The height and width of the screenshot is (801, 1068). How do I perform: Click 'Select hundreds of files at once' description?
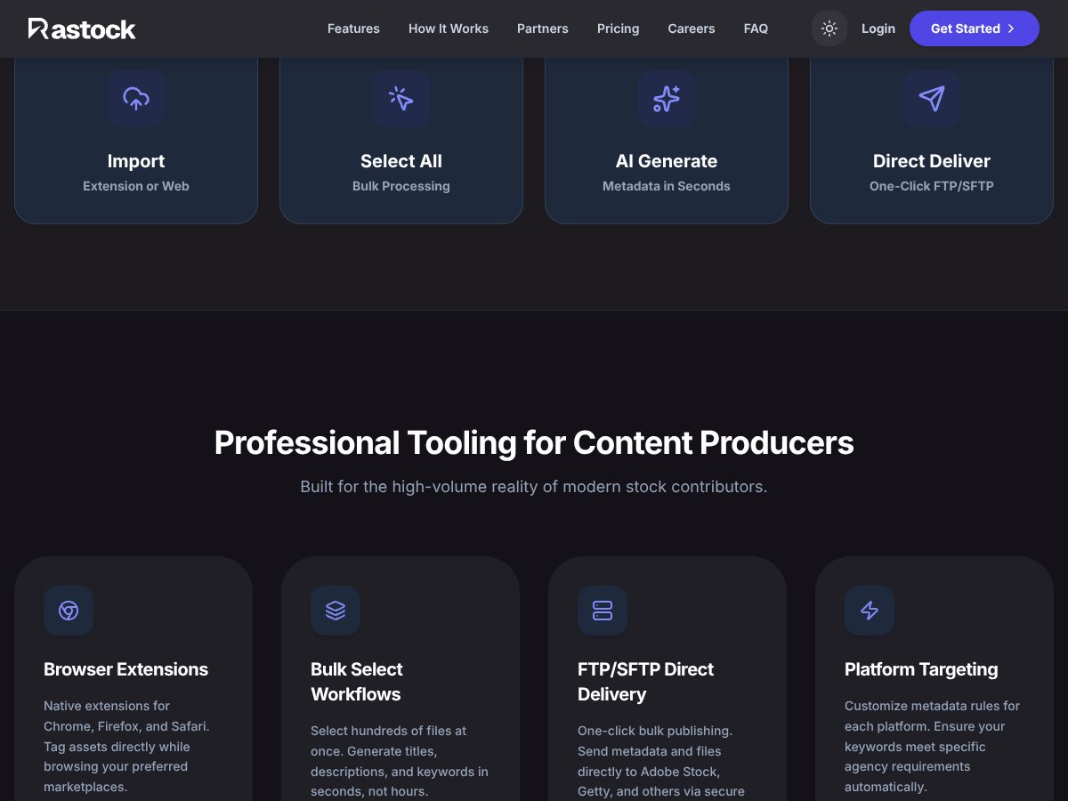coord(400,761)
